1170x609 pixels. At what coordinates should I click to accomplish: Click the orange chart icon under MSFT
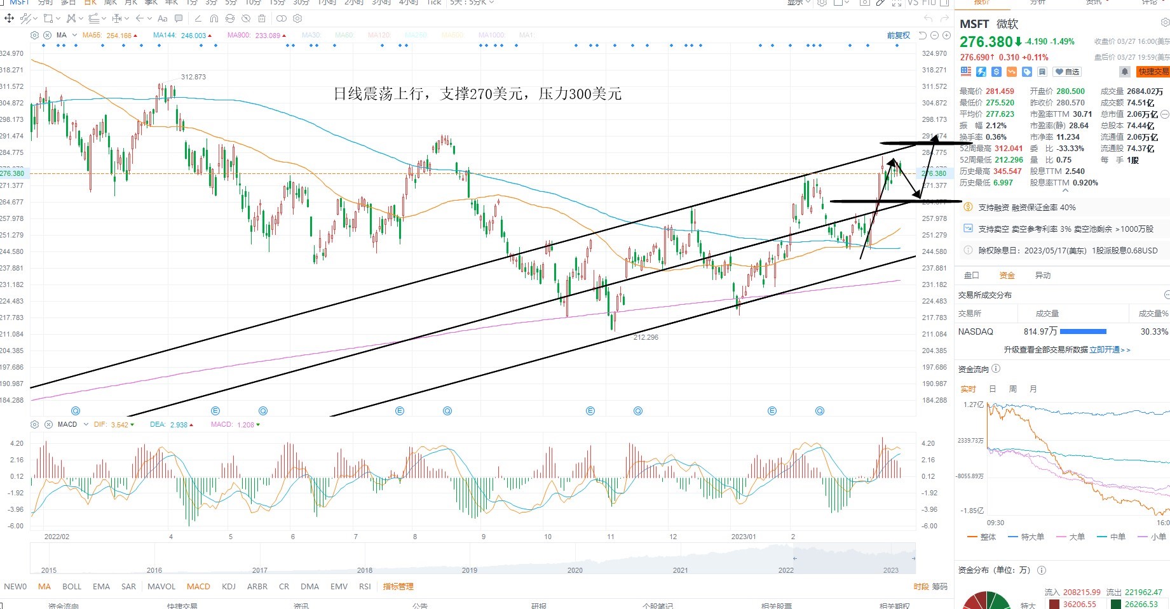(1012, 72)
